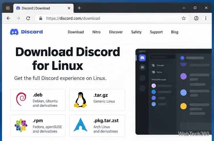Download the .pkg.tar.zst Arch Linux package
The width and height of the screenshot is (214, 141).
[97, 126]
